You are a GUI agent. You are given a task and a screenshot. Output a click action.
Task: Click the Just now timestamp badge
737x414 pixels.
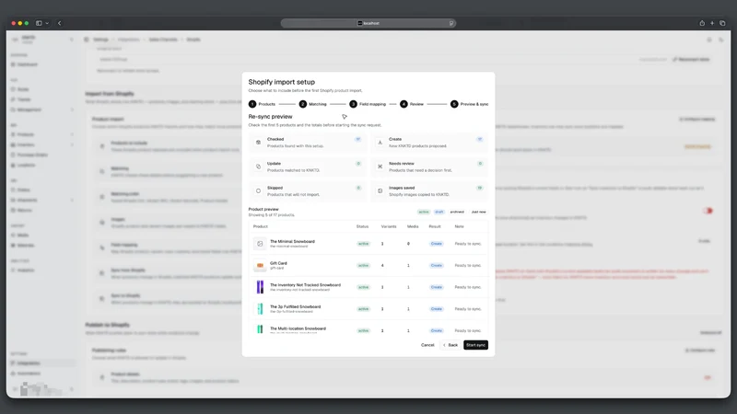478,213
